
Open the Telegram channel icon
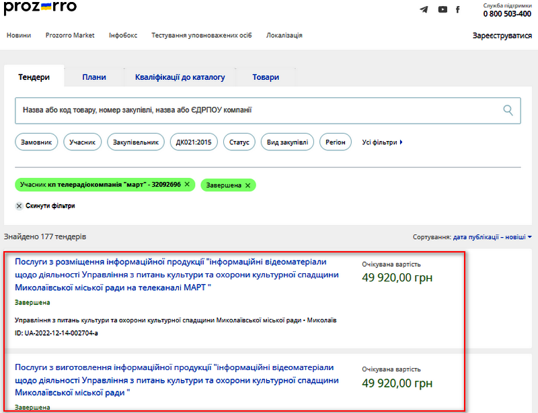[x=424, y=9]
